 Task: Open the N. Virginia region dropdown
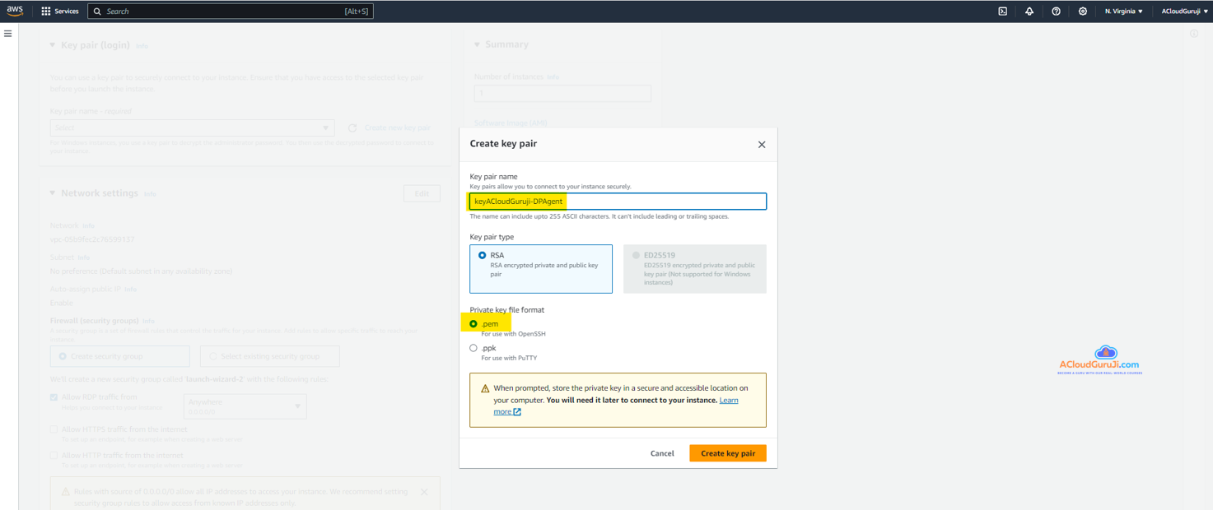coord(1123,12)
